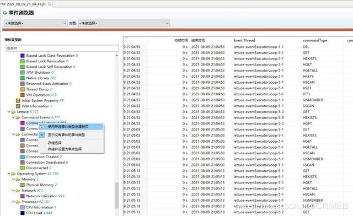This screenshot has height=216, width=353.
Task: Select the Disconnected 0 tree row
Action: point(36,168)
